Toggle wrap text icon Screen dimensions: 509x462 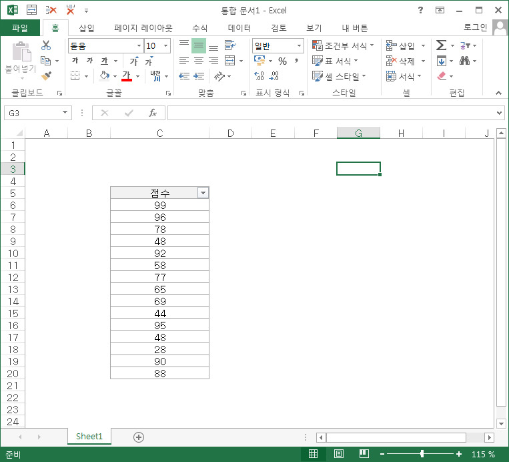pos(230,45)
